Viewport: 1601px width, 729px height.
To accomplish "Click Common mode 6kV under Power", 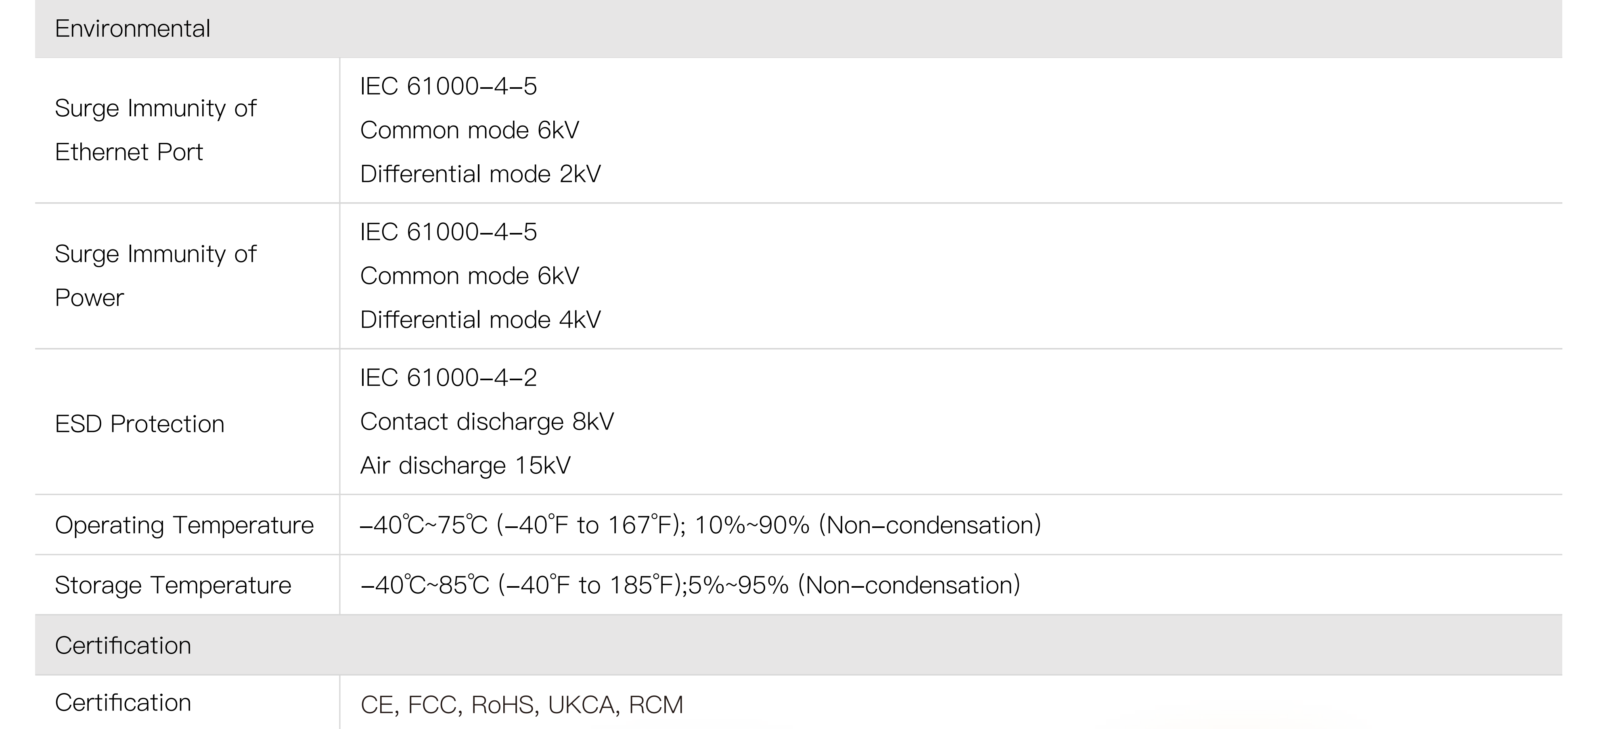I will point(469,276).
